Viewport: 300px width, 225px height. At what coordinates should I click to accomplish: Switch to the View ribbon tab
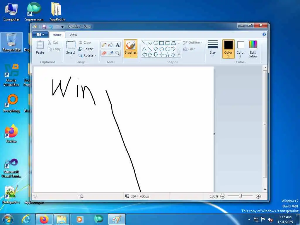73,35
